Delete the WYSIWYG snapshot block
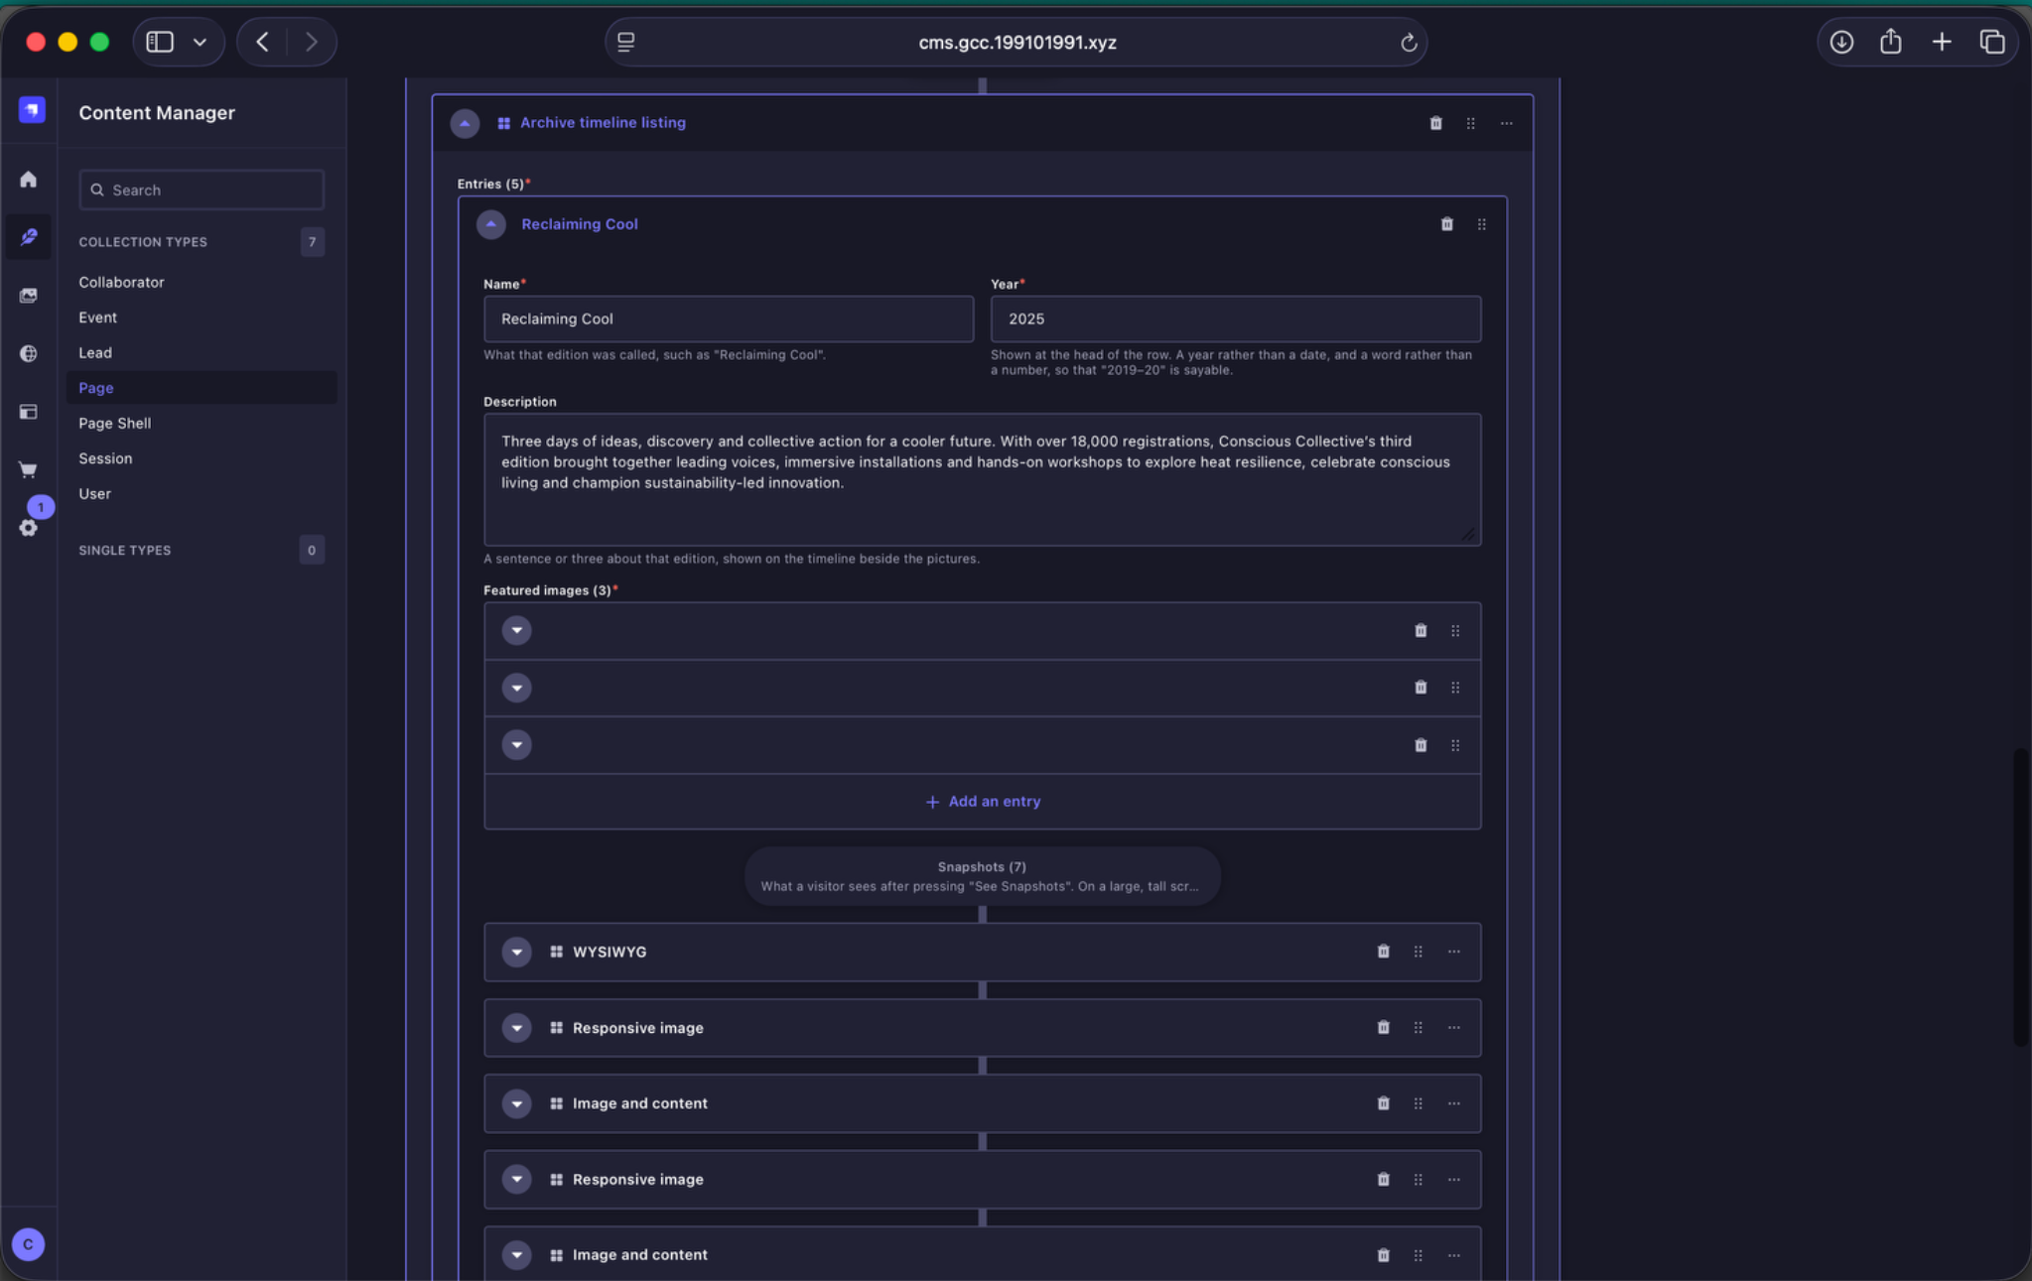 point(1383,952)
